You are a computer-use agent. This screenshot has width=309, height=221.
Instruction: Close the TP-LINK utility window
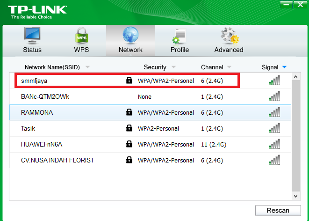pos(300,4)
